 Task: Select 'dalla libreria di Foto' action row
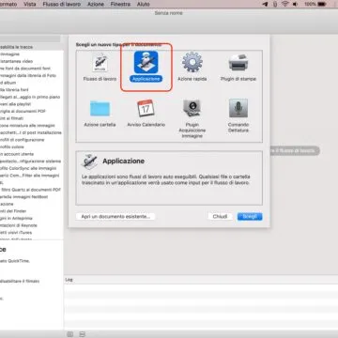click(32, 76)
